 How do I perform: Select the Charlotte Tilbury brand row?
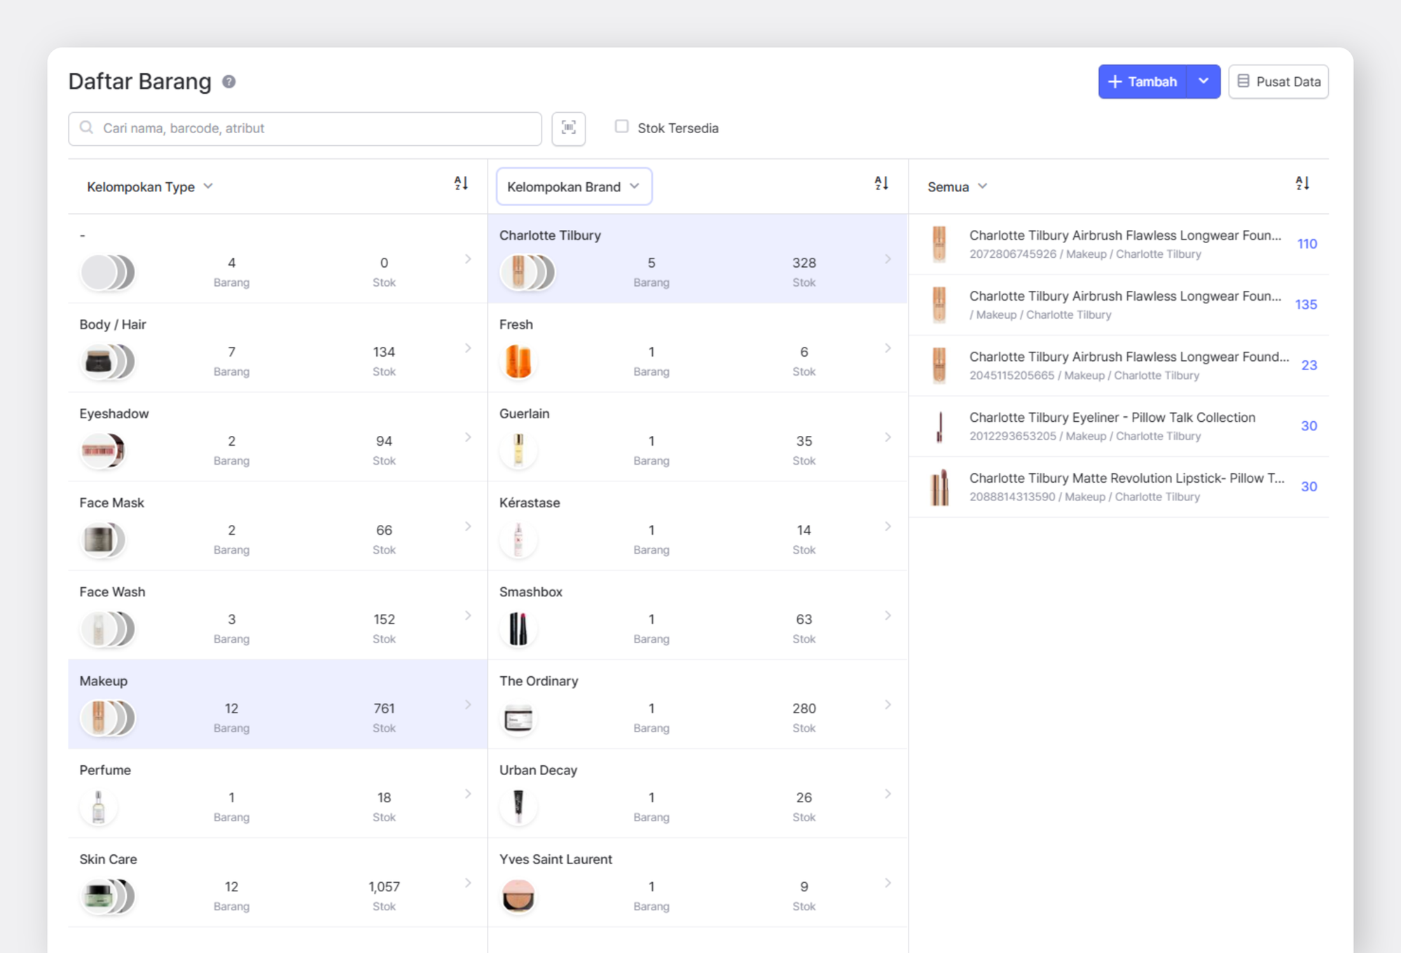[x=698, y=259]
